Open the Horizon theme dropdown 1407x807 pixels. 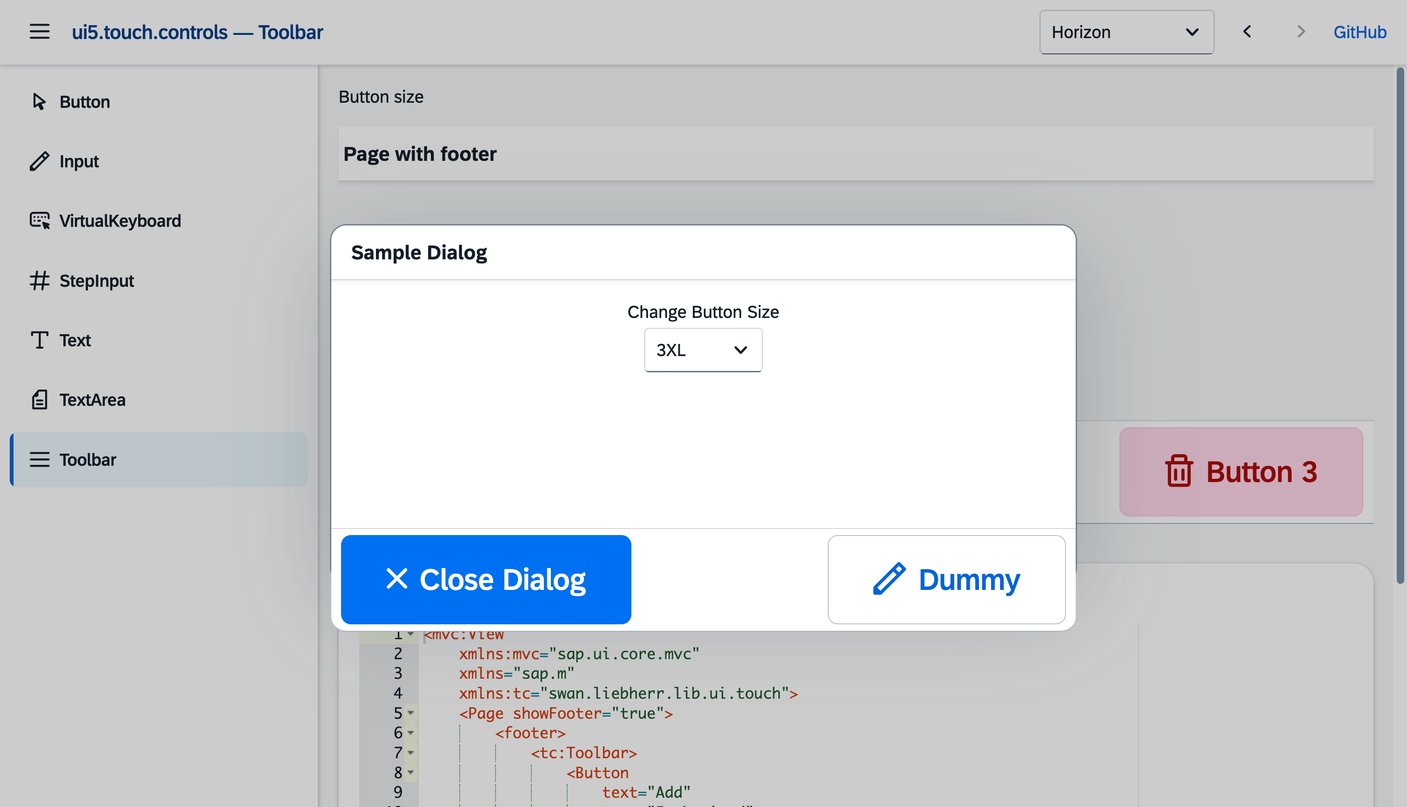point(1126,32)
